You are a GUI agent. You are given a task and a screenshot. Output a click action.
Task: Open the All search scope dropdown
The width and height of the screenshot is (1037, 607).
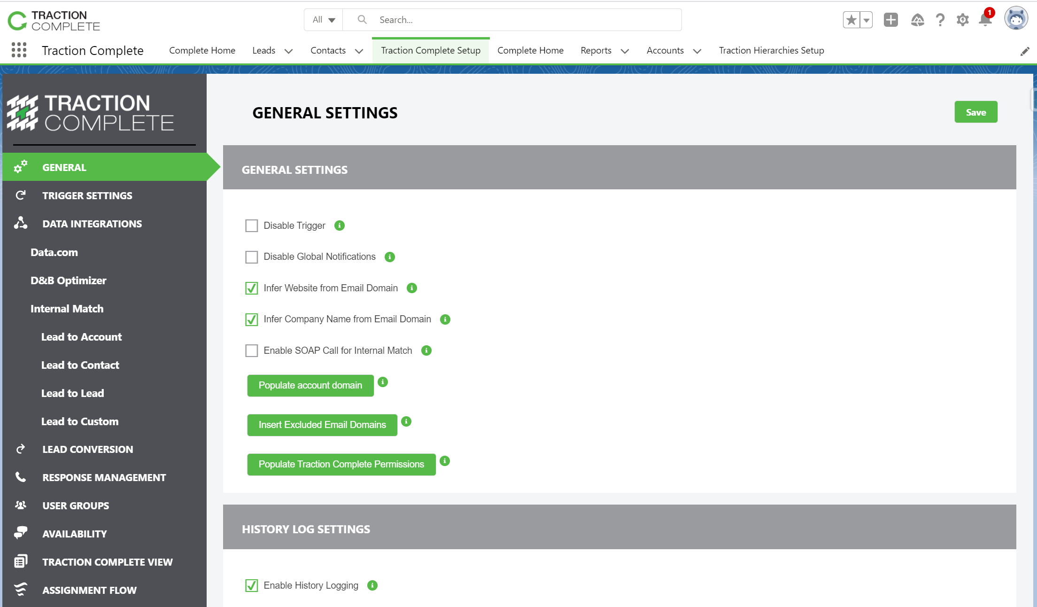click(x=323, y=20)
